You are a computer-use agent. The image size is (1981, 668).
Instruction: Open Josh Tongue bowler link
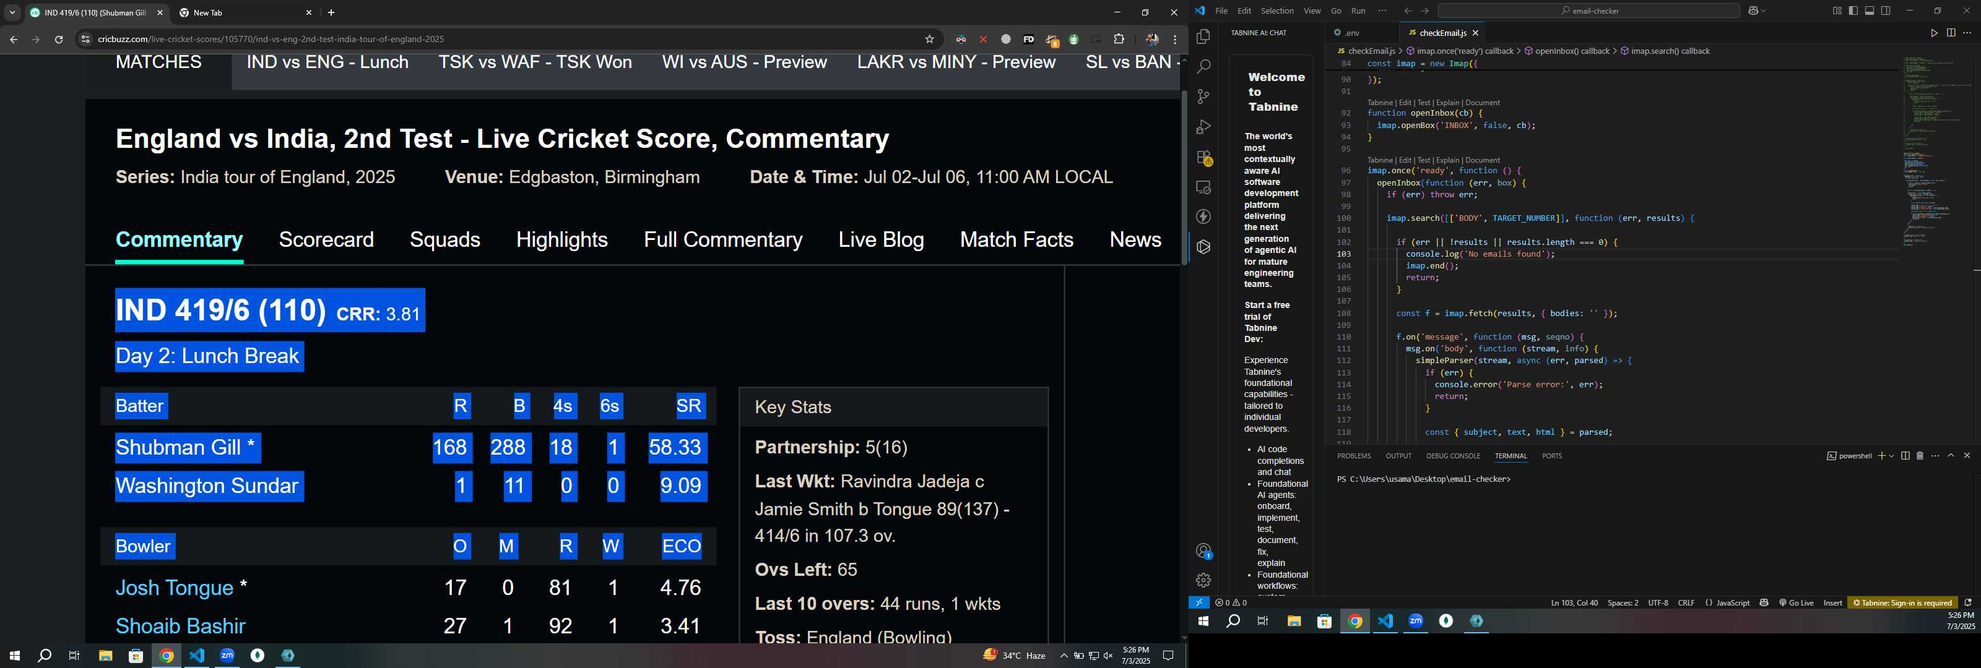point(174,588)
